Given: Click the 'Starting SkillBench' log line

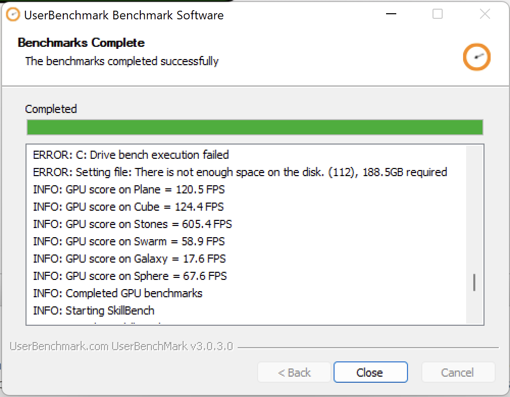Looking at the screenshot, I should [93, 310].
